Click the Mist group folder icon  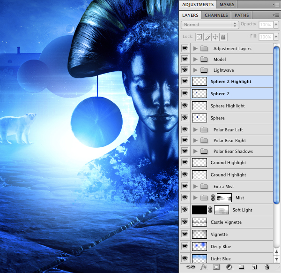(x=204, y=198)
